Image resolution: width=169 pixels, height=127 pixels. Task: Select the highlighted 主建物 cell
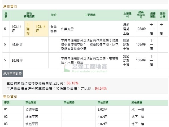coord(28,29)
